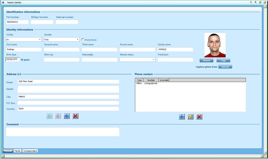Go to previous address using green up arrow
The height and width of the screenshot is (159, 268).
coord(49,116)
